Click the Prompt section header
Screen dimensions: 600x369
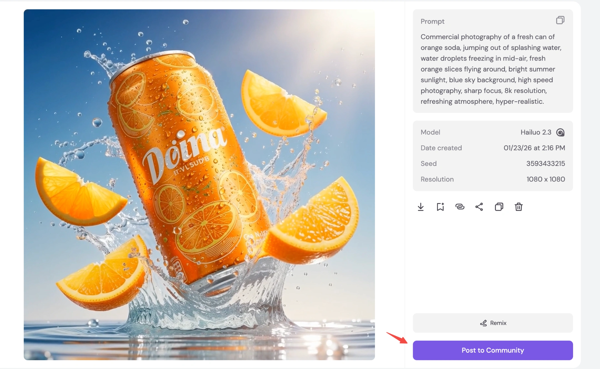point(432,21)
